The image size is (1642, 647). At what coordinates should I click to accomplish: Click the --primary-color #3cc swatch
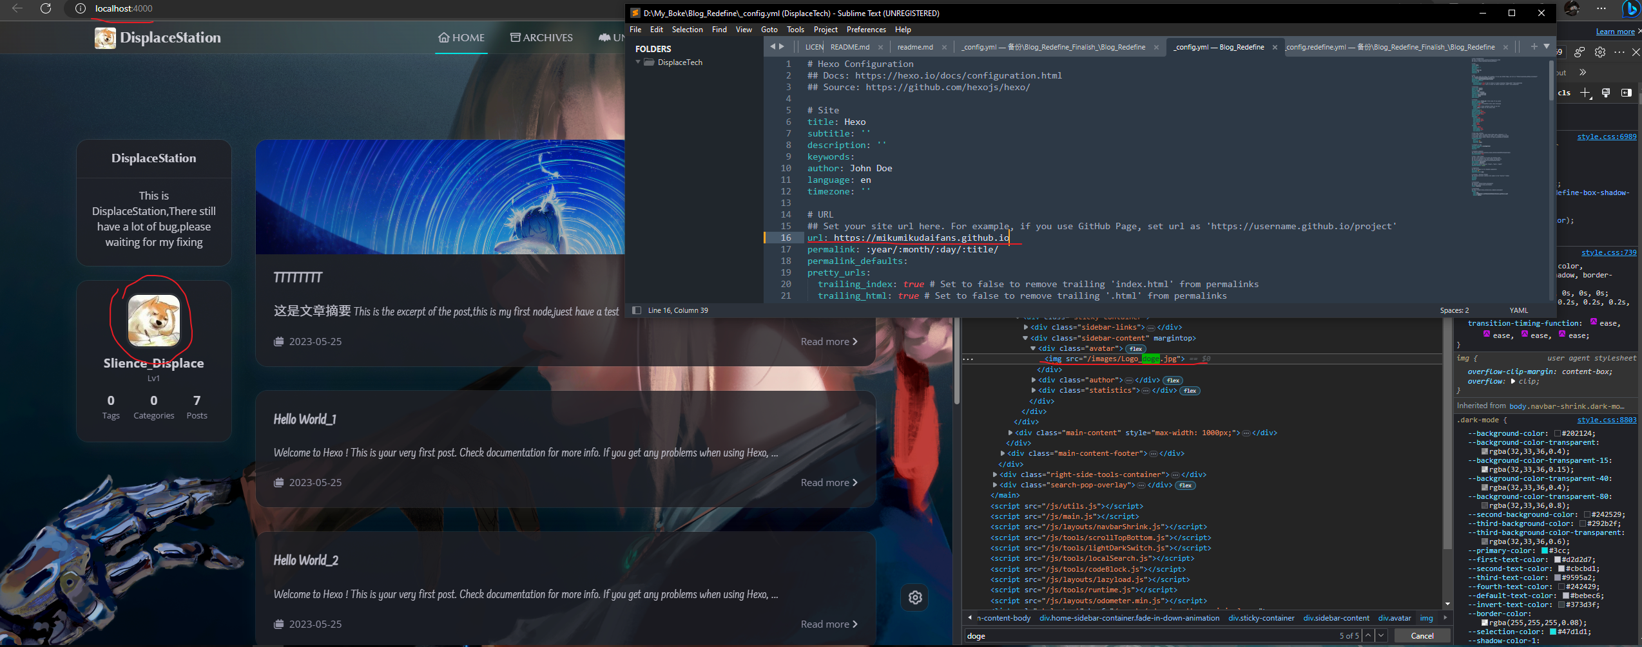[x=1545, y=550]
